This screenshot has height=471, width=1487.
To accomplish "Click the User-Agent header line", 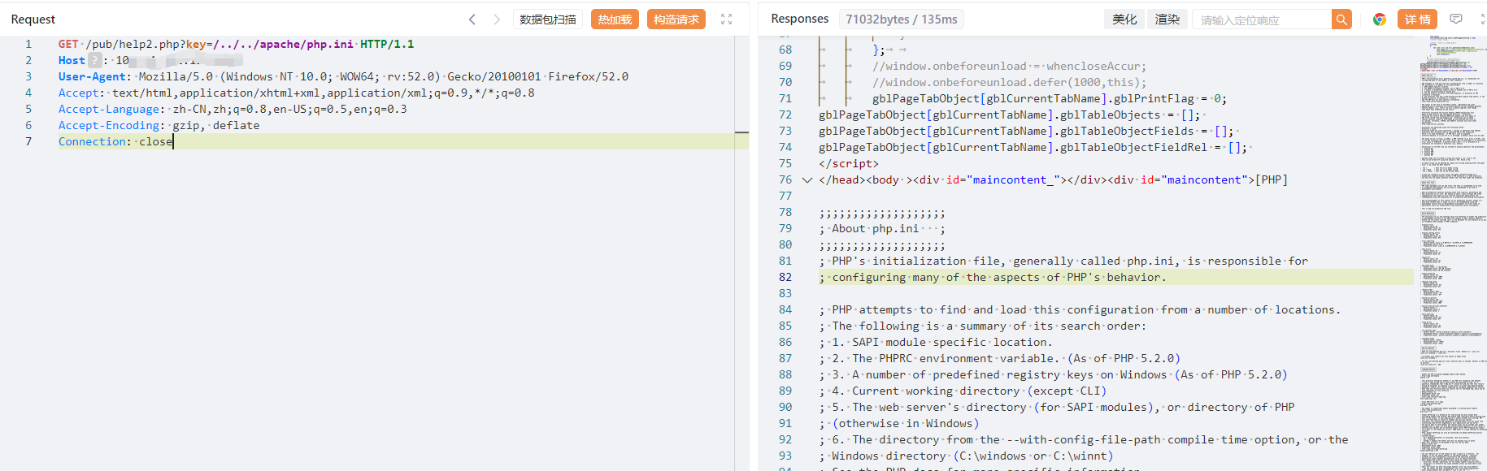I will pyautogui.click(x=343, y=76).
